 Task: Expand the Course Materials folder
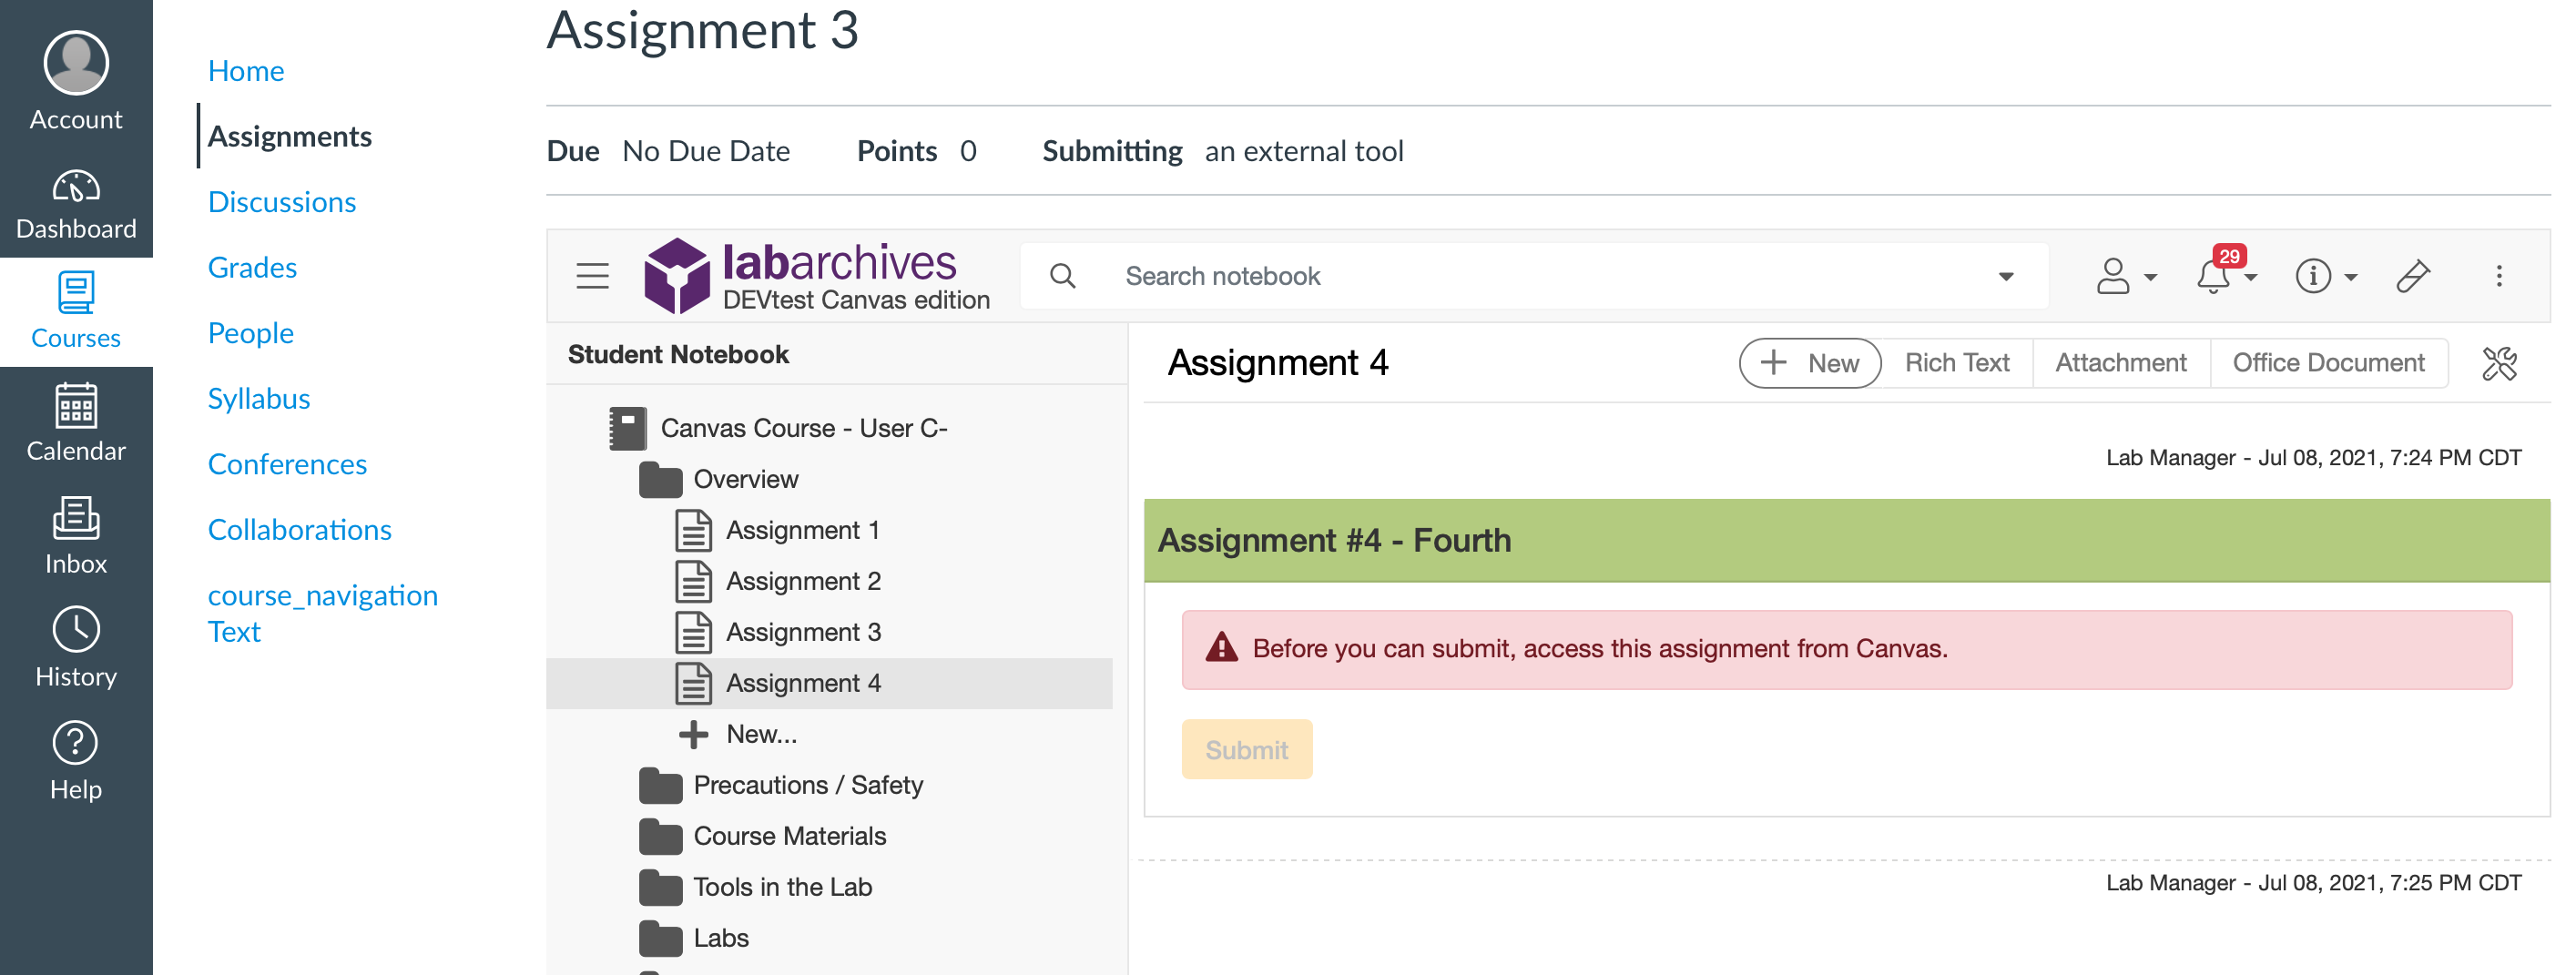661,836
